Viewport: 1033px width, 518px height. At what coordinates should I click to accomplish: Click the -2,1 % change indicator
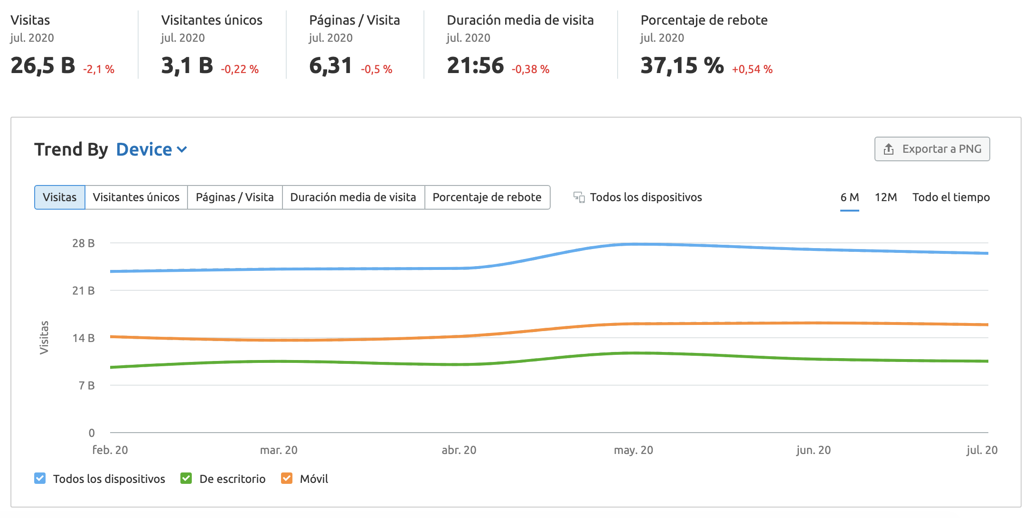[99, 69]
